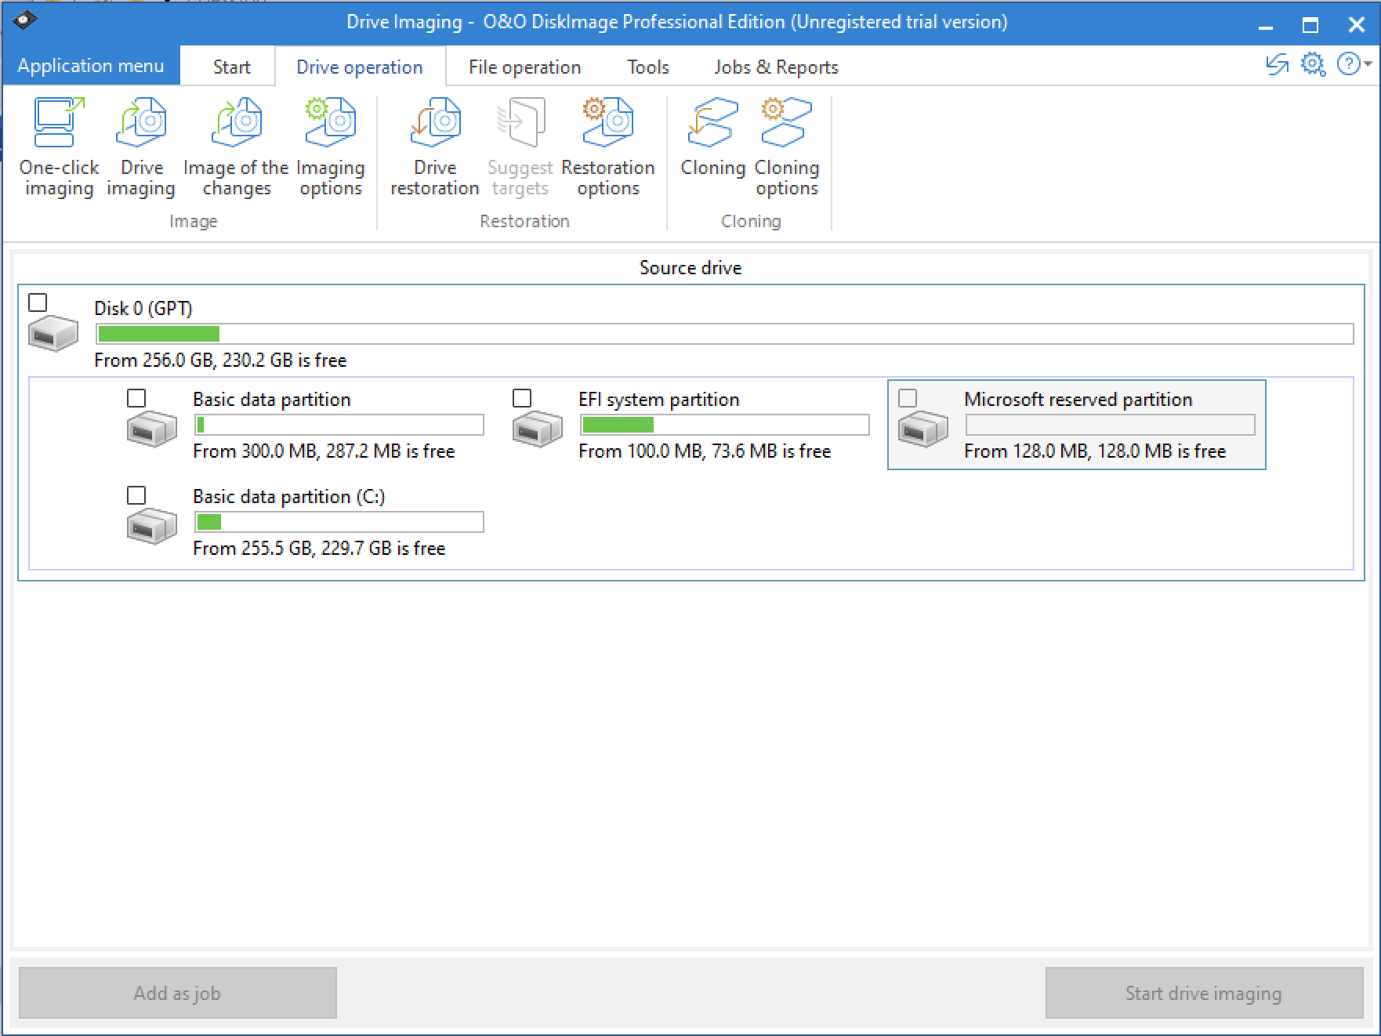Viewport: 1381px width, 1036px height.
Task: Click the 300.0 MB Basic data partition drive icon
Action: point(152,429)
